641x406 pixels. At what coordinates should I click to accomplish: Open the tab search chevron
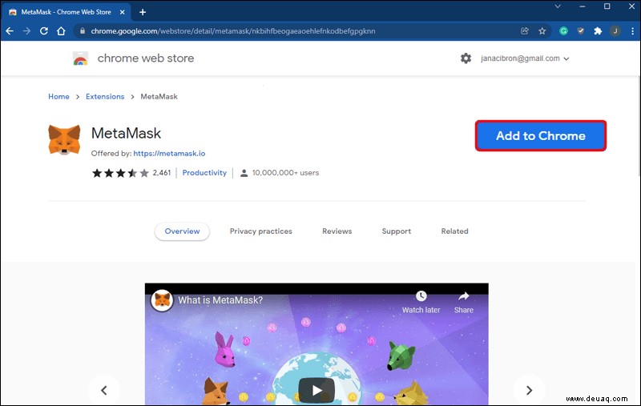click(x=558, y=6)
